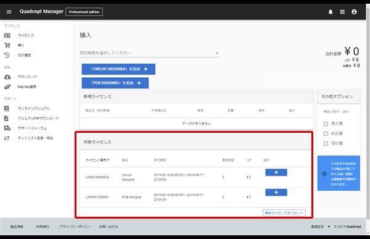370x239 pixels.
Task: Open the 製品情報 footer link
Action: tap(17, 227)
